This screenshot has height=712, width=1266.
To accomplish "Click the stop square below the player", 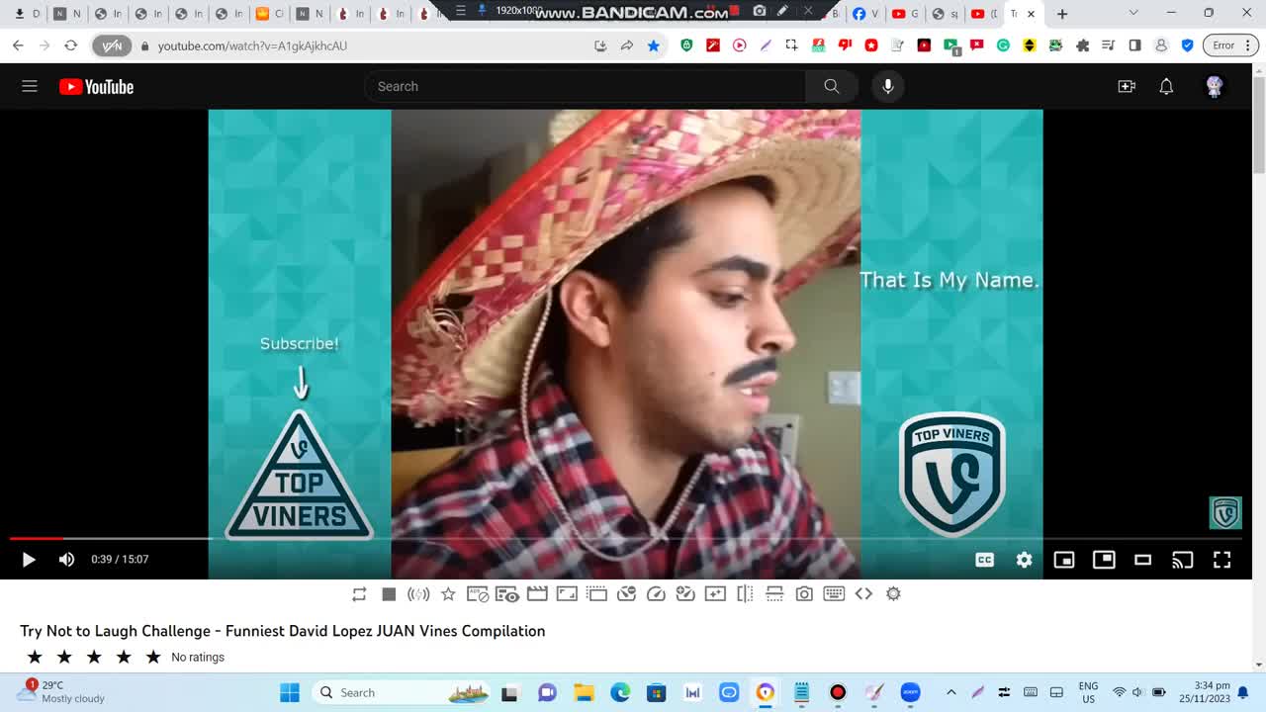I will pos(389,593).
